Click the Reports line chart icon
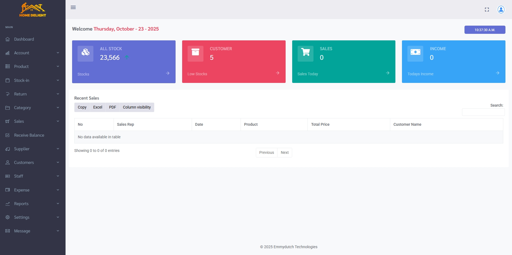The height and width of the screenshot is (255, 512). [8, 204]
